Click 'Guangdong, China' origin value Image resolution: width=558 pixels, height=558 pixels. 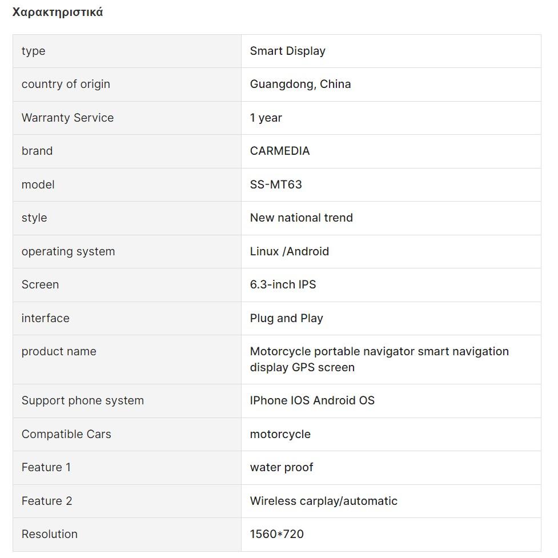tap(300, 84)
